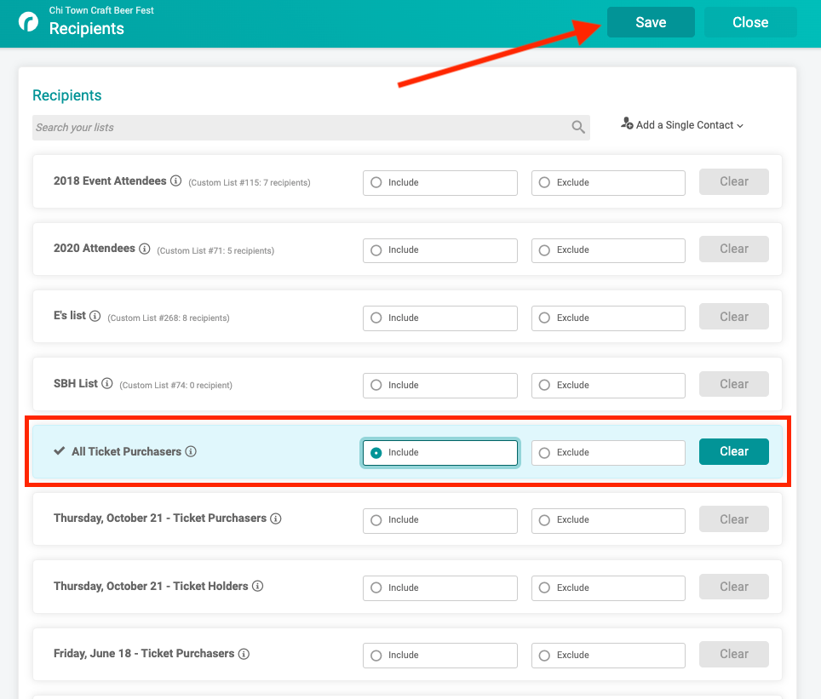Open info icon beside SBH List
Viewport: 821px width, 699px height.
(x=106, y=383)
